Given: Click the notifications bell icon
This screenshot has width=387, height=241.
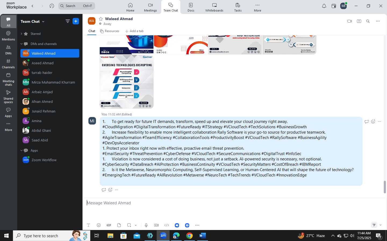Looking at the screenshot, I should tap(324, 6).
